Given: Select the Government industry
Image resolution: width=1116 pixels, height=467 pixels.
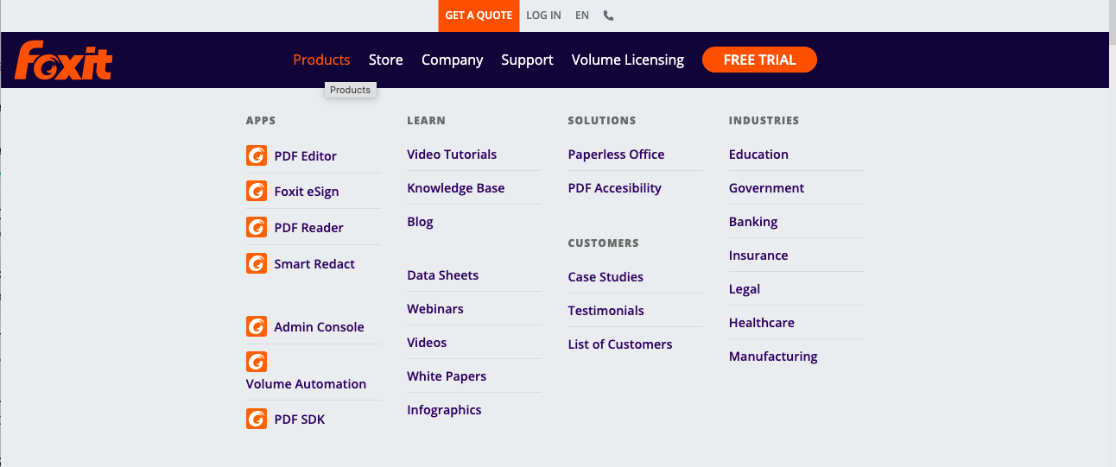Looking at the screenshot, I should (766, 188).
